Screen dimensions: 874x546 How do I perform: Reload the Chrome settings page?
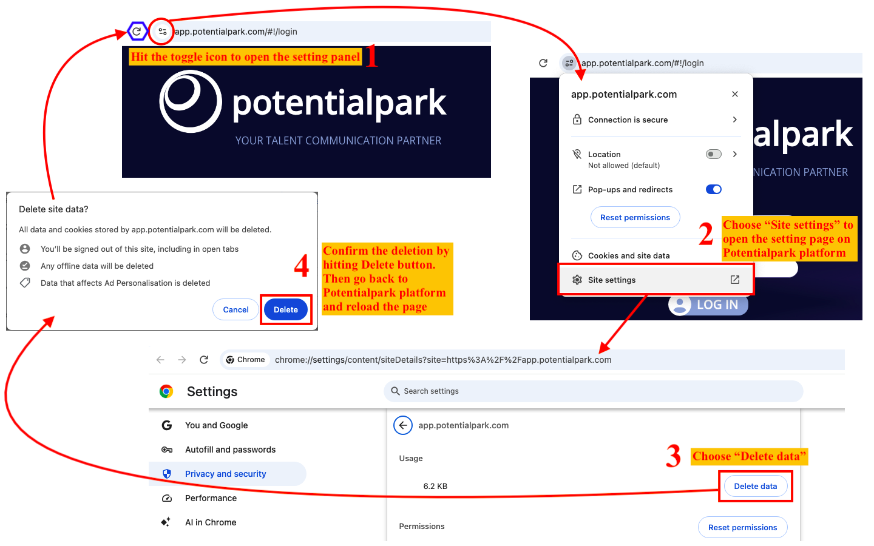coord(204,360)
